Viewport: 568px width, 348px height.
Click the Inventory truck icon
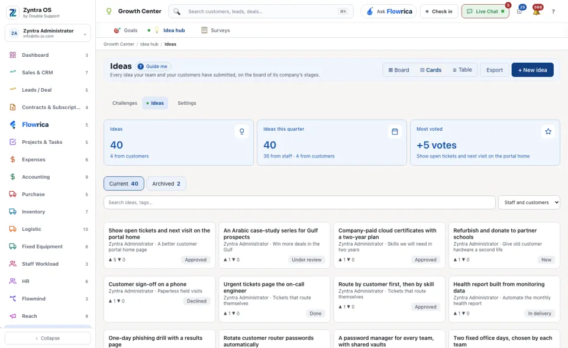coord(12,212)
